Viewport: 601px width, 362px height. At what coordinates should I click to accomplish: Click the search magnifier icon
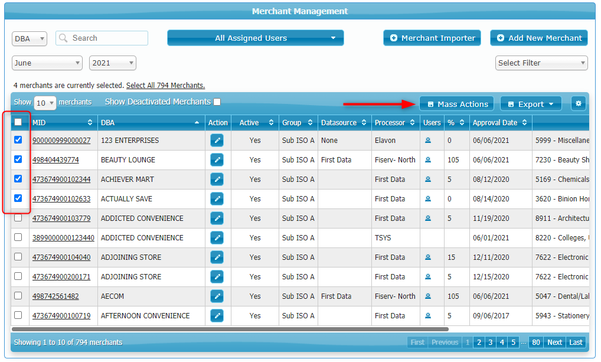tap(63, 38)
